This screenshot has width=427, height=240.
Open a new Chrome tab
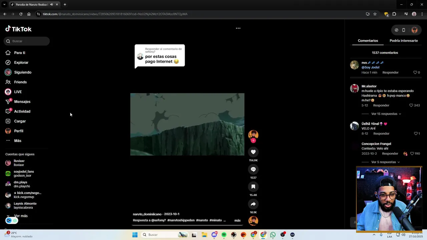click(65, 5)
